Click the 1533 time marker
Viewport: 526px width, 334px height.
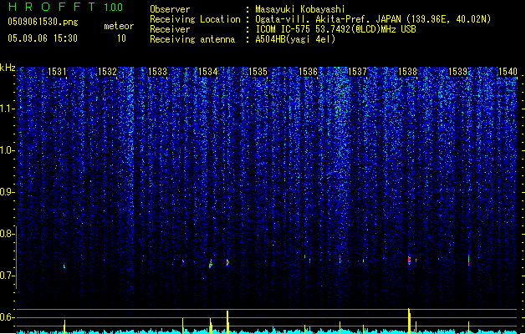[157, 72]
